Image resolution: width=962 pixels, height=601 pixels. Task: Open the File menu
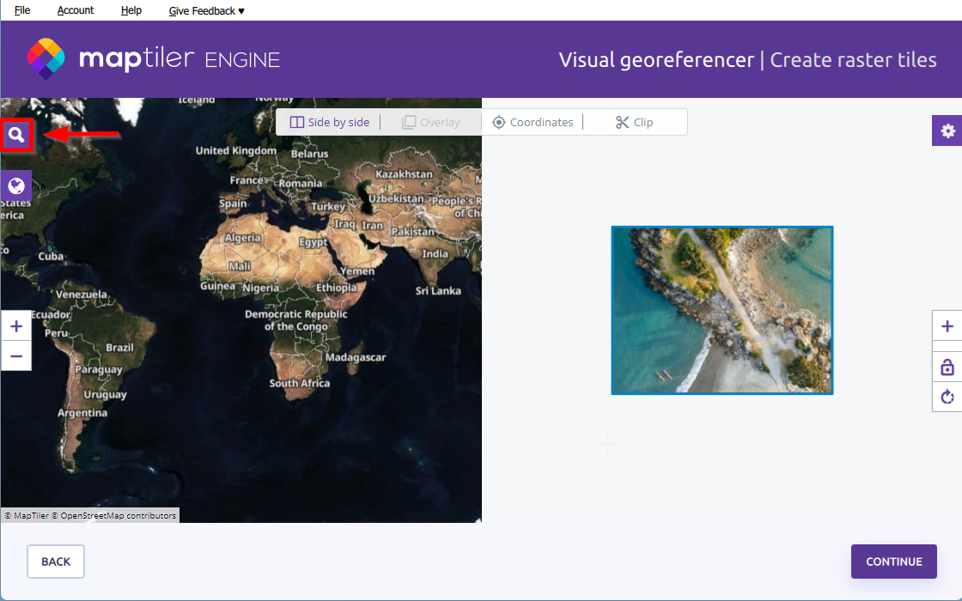click(x=22, y=10)
